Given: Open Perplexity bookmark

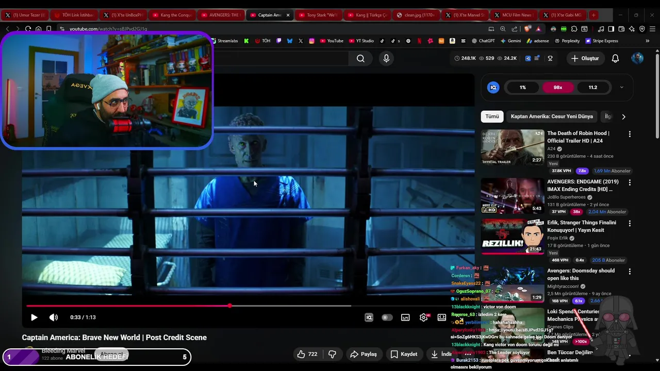Looking at the screenshot, I should click(567, 41).
